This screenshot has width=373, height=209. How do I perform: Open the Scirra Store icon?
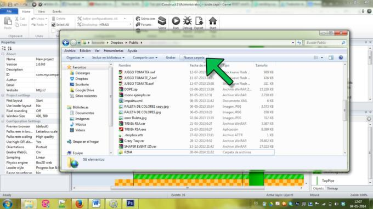(x=162, y=22)
